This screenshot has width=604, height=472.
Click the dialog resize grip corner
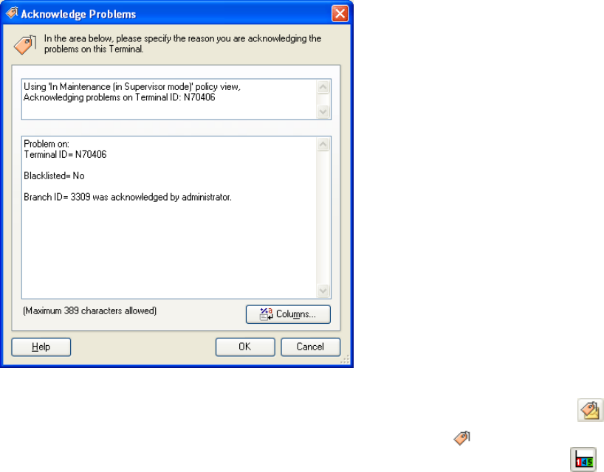tap(345, 360)
